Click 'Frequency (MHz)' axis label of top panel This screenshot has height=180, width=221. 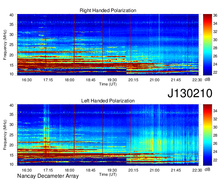5,45
